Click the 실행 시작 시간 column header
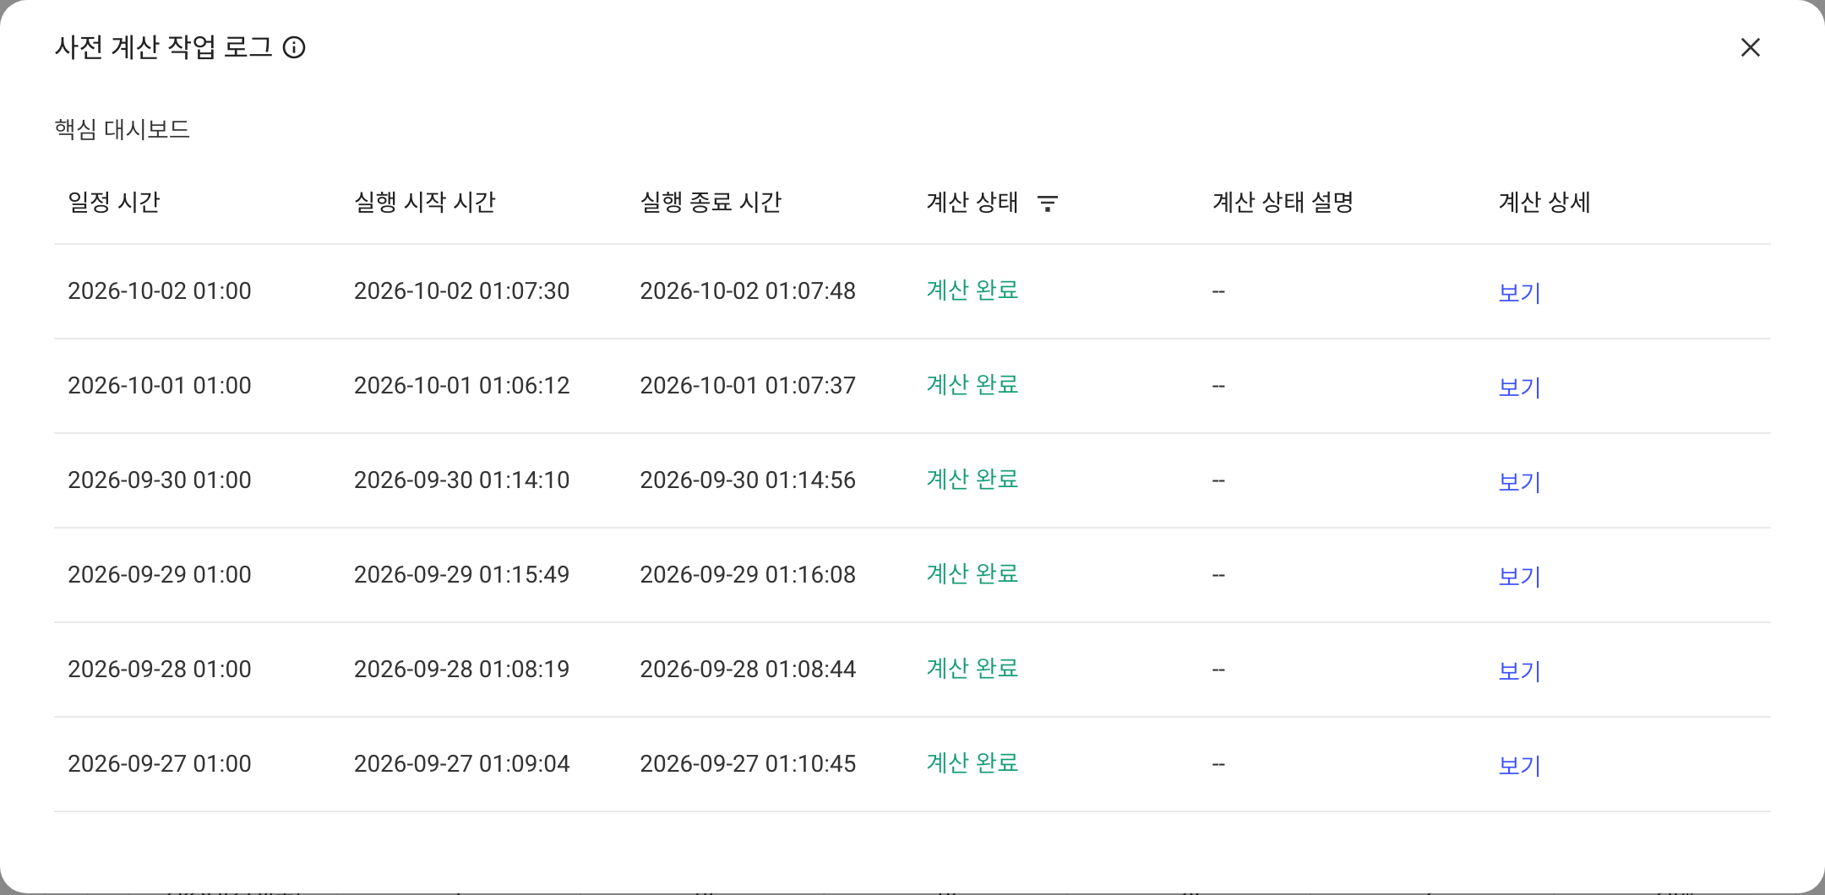The height and width of the screenshot is (895, 1825). click(x=425, y=203)
